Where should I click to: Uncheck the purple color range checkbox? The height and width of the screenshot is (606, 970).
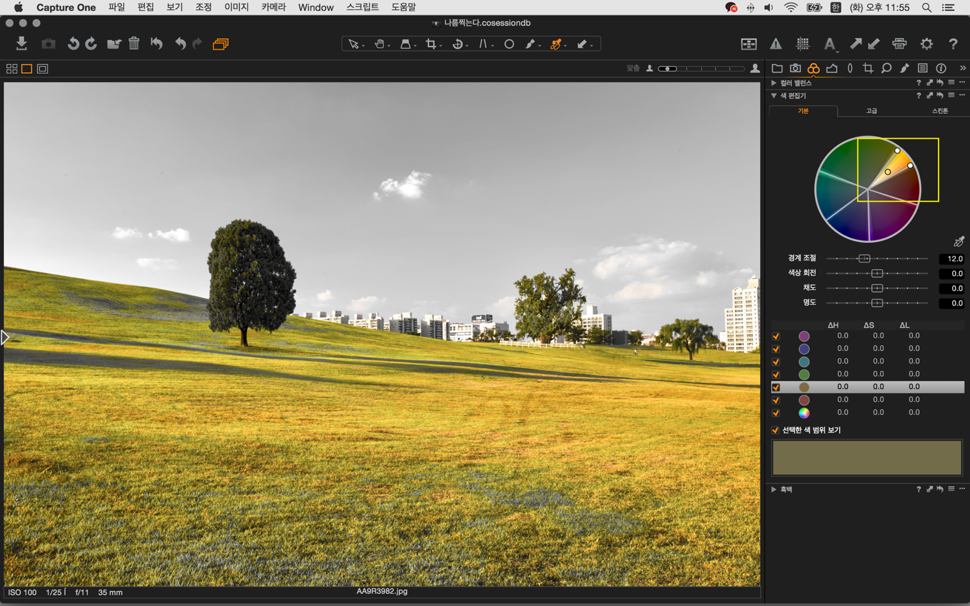[776, 336]
